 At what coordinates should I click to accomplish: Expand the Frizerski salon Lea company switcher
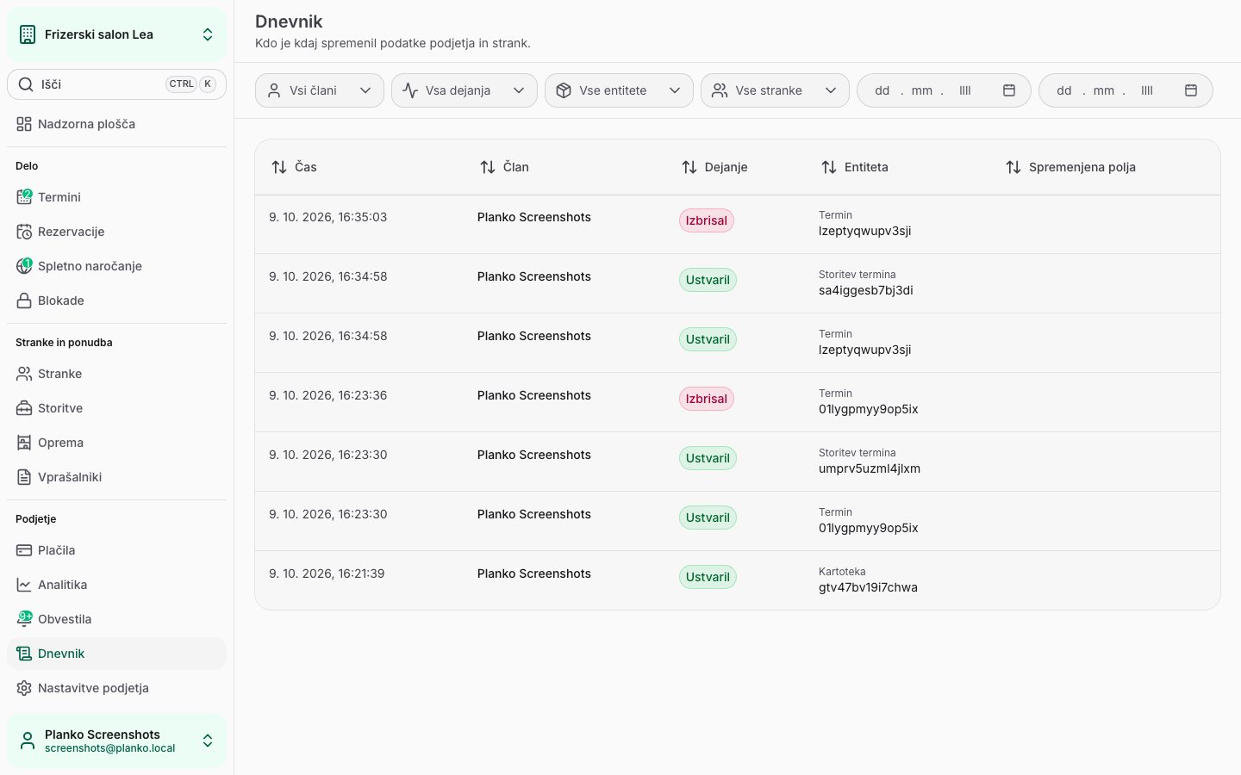[x=116, y=34]
